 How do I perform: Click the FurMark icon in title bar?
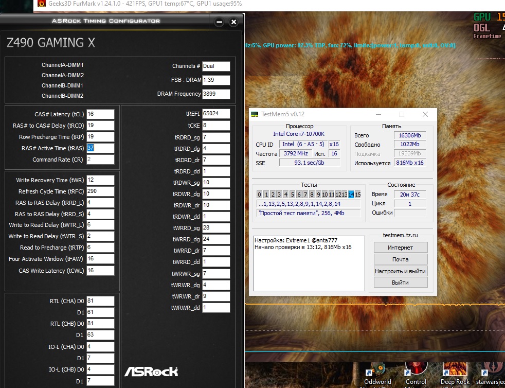(x=42, y=4)
